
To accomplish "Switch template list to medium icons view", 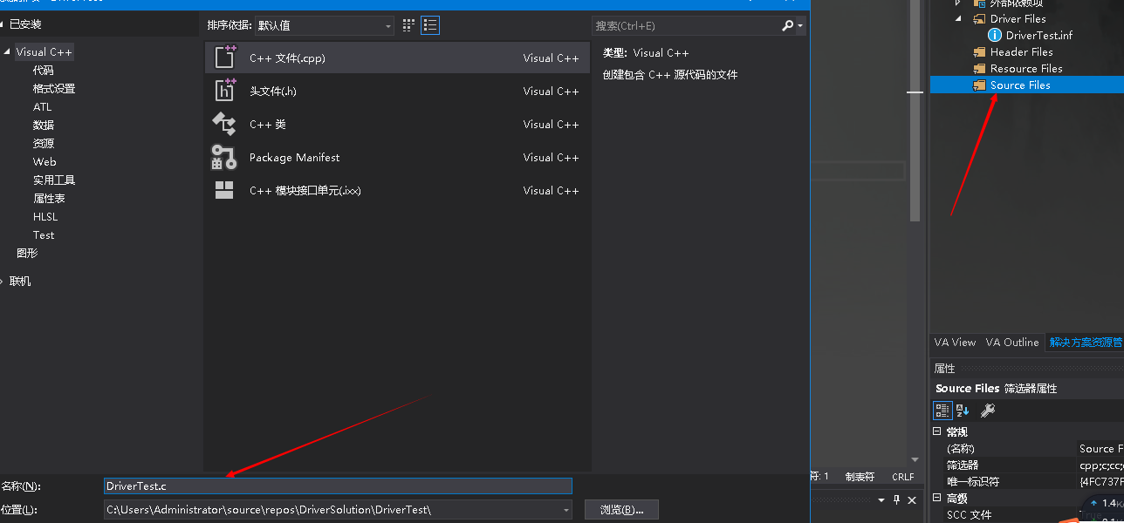I will 408,26.
